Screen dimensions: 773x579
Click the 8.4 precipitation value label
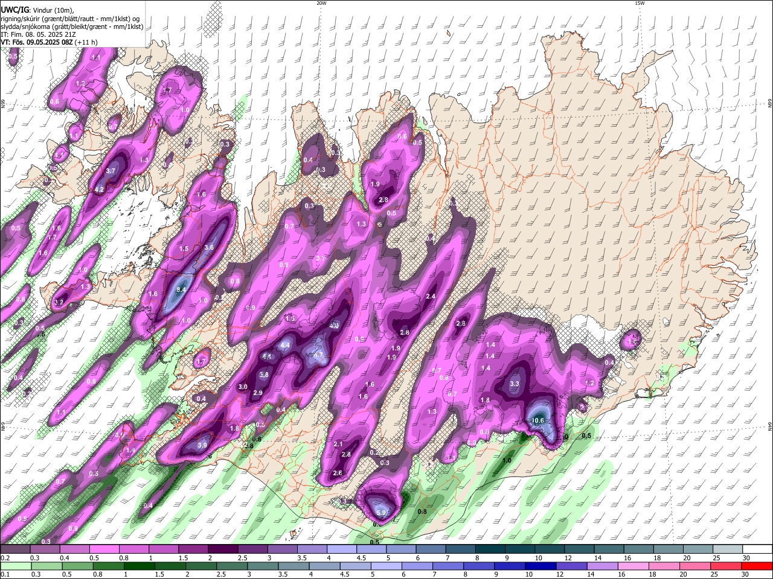tap(181, 289)
